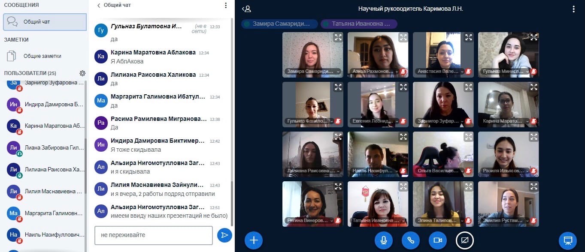Toggle screen sharing button
This screenshot has height=252, width=585.
tap(464, 240)
